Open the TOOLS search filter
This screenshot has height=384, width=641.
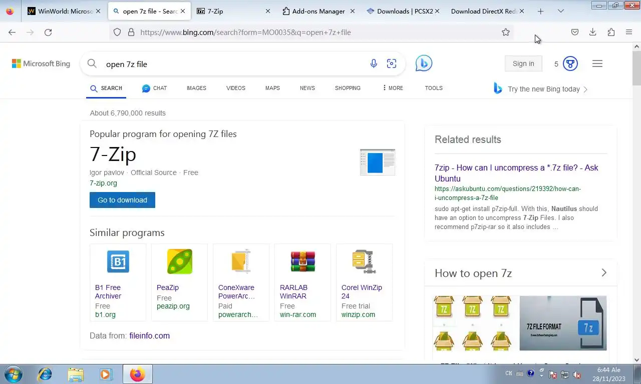point(434,88)
